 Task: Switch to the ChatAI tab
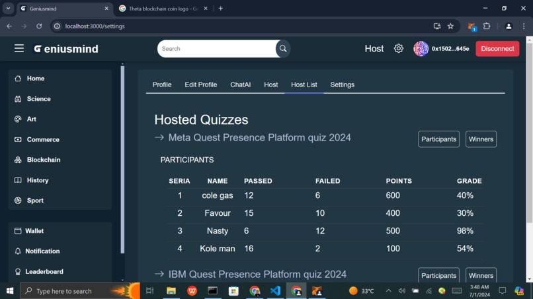point(240,85)
